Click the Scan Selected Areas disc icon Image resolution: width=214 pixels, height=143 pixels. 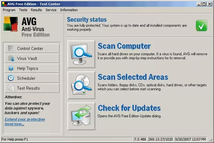(81, 85)
